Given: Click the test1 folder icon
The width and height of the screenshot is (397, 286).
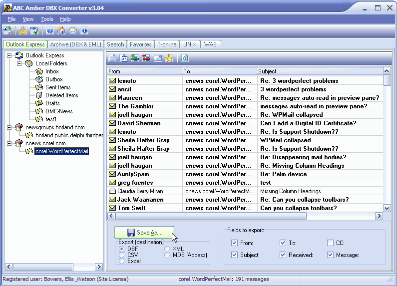Looking at the screenshot, I should point(39,119).
